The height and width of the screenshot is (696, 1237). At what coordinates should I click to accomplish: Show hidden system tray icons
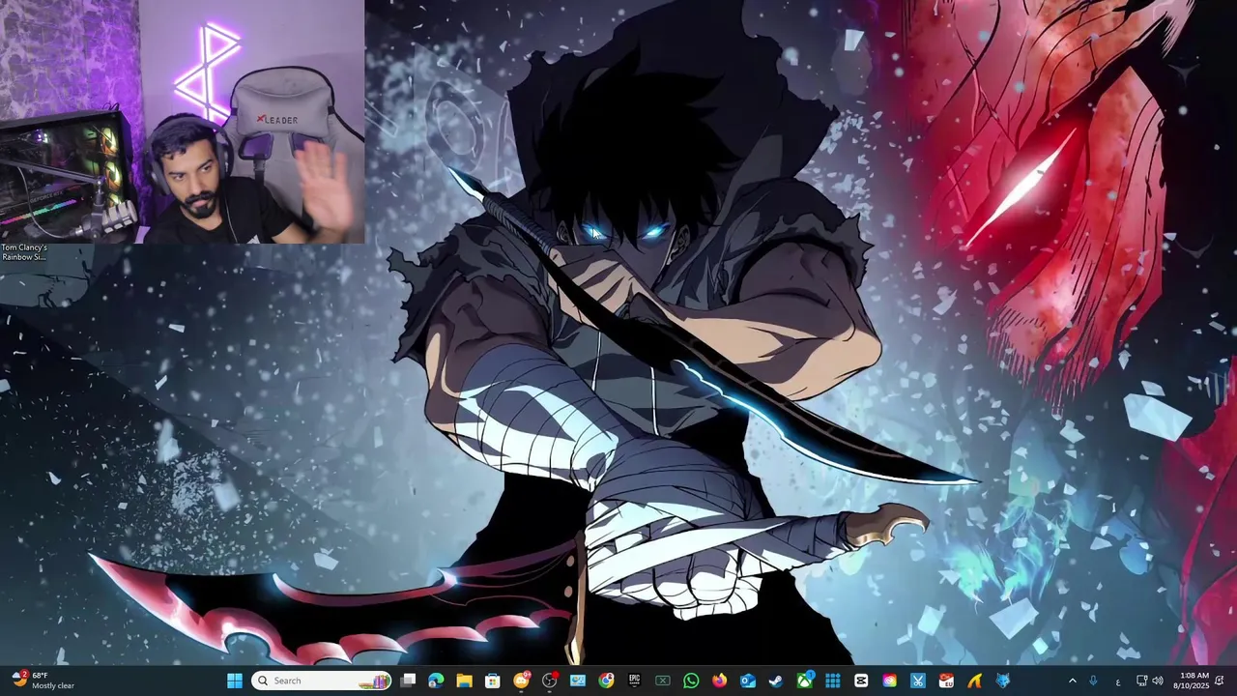pos(1072,681)
